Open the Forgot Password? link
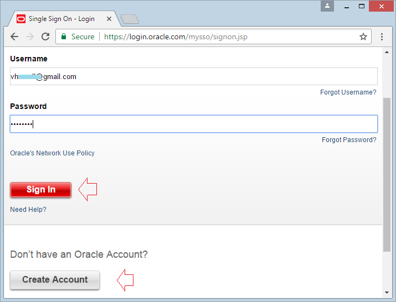The height and width of the screenshot is (302, 396). point(349,140)
